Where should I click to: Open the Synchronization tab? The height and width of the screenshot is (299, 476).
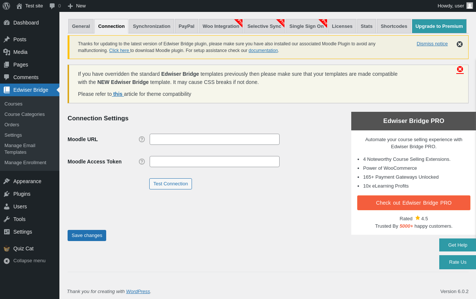click(x=151, y=26)
